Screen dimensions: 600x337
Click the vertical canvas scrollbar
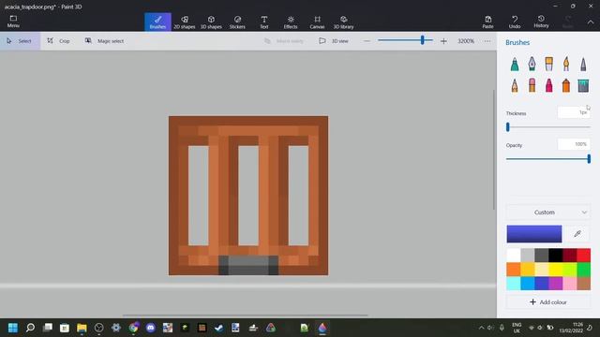pyautogui.click(x=494, y=150)
